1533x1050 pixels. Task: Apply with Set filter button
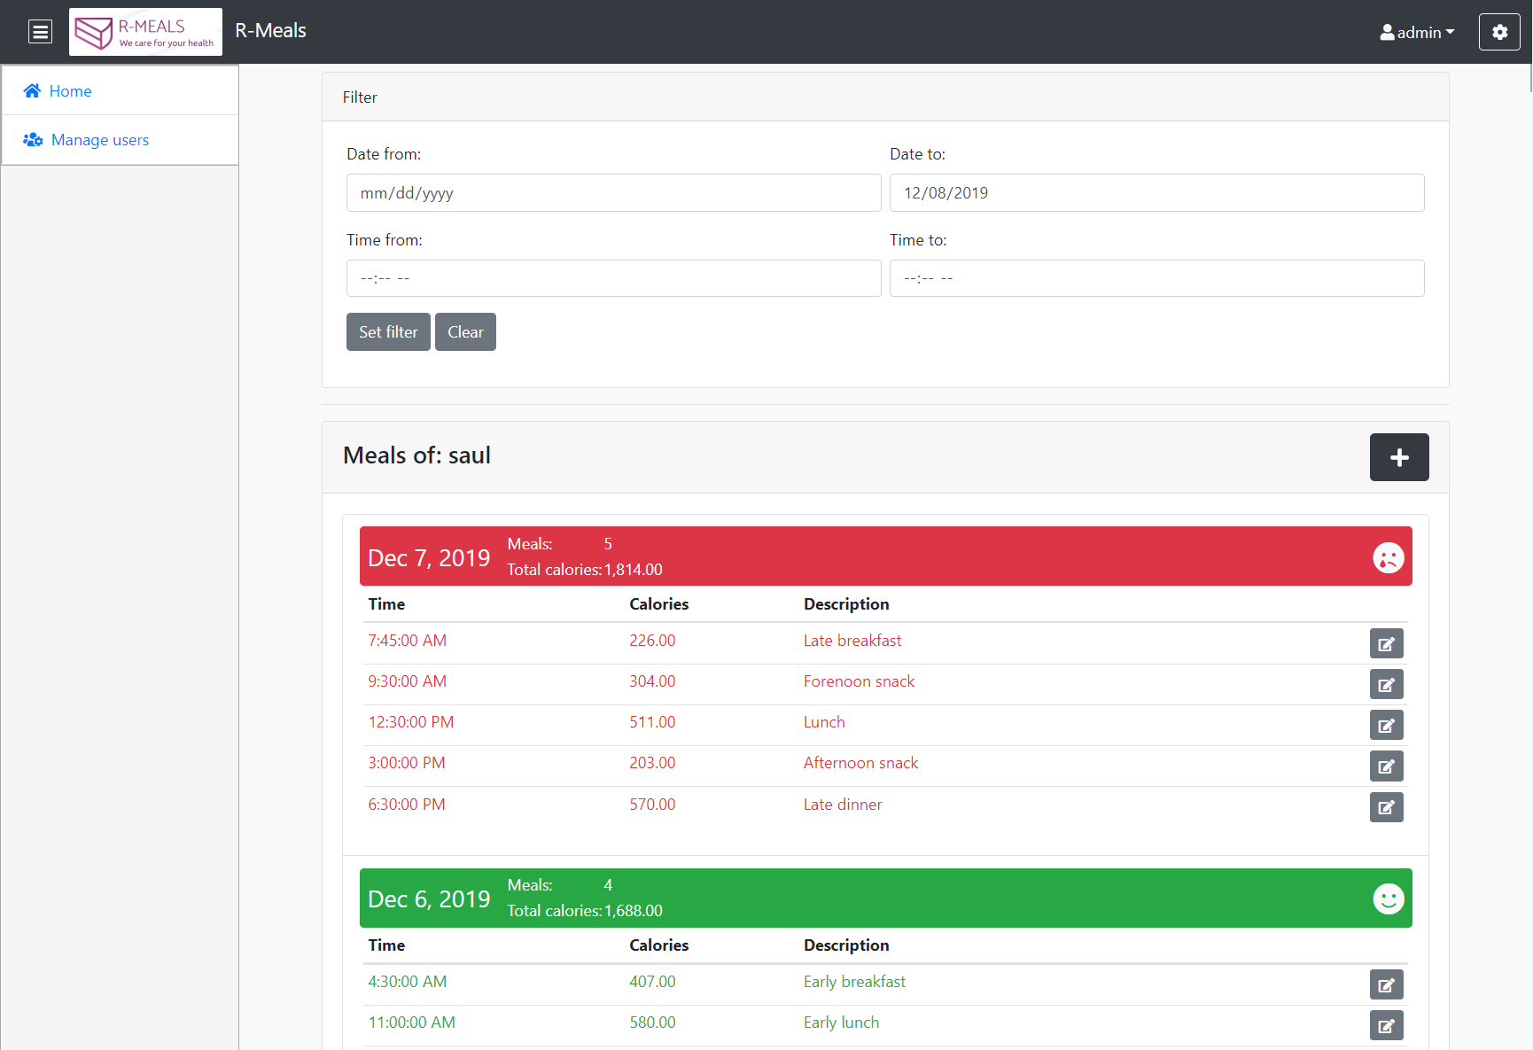(x=388, y=332)
